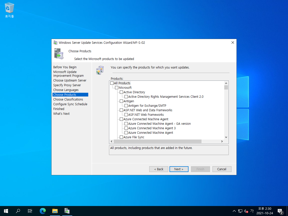Open the Specify Proxy Server step
This screenshot has height=216, width=288.
point(67,85)
